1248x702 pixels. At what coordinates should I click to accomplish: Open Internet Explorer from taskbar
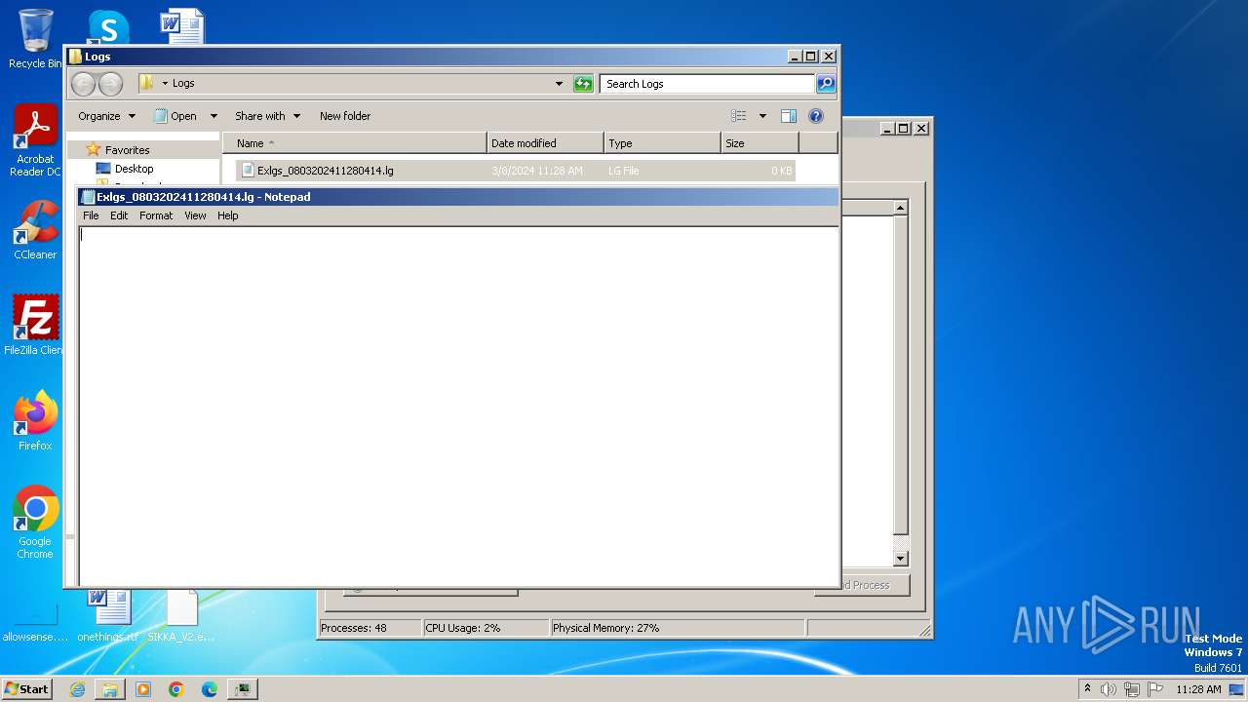(x=77, y=689)
